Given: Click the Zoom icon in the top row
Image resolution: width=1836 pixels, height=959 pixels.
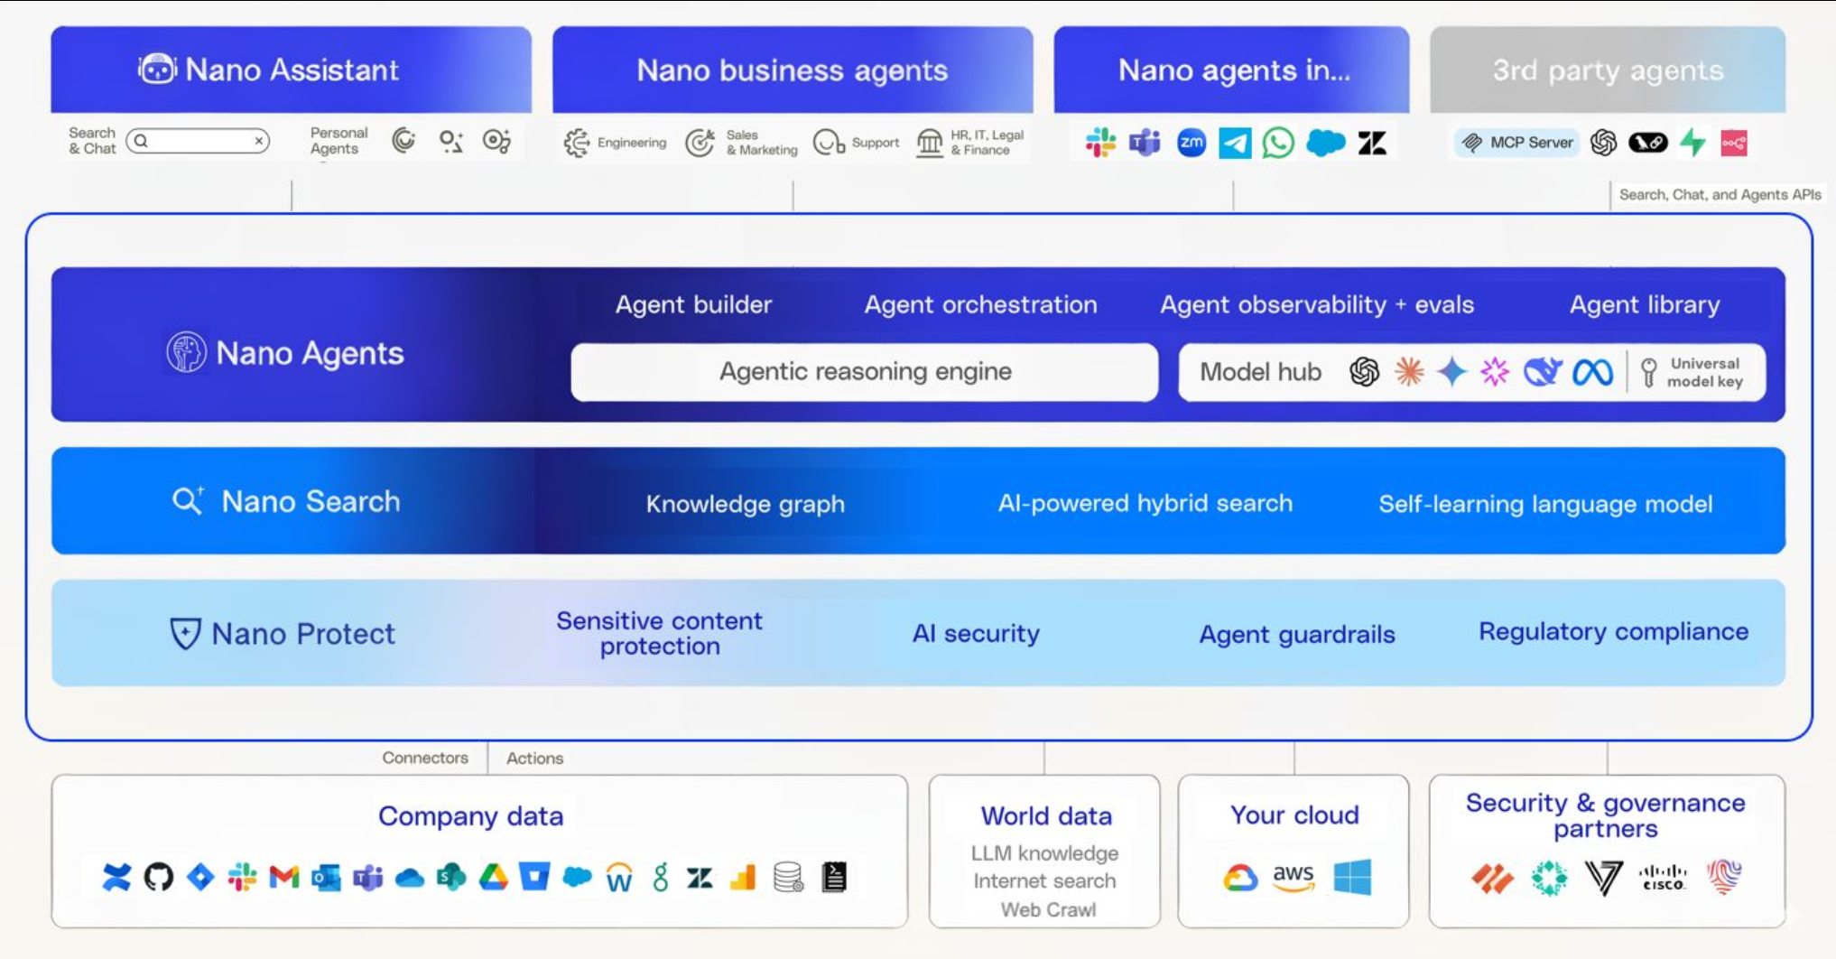Looking at the screenshot, I should coord(1192,143).
